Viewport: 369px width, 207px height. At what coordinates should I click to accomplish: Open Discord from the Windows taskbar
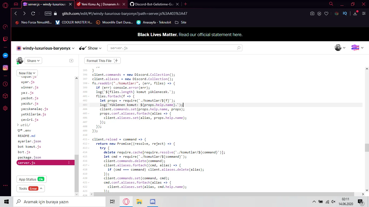[152, 202]
